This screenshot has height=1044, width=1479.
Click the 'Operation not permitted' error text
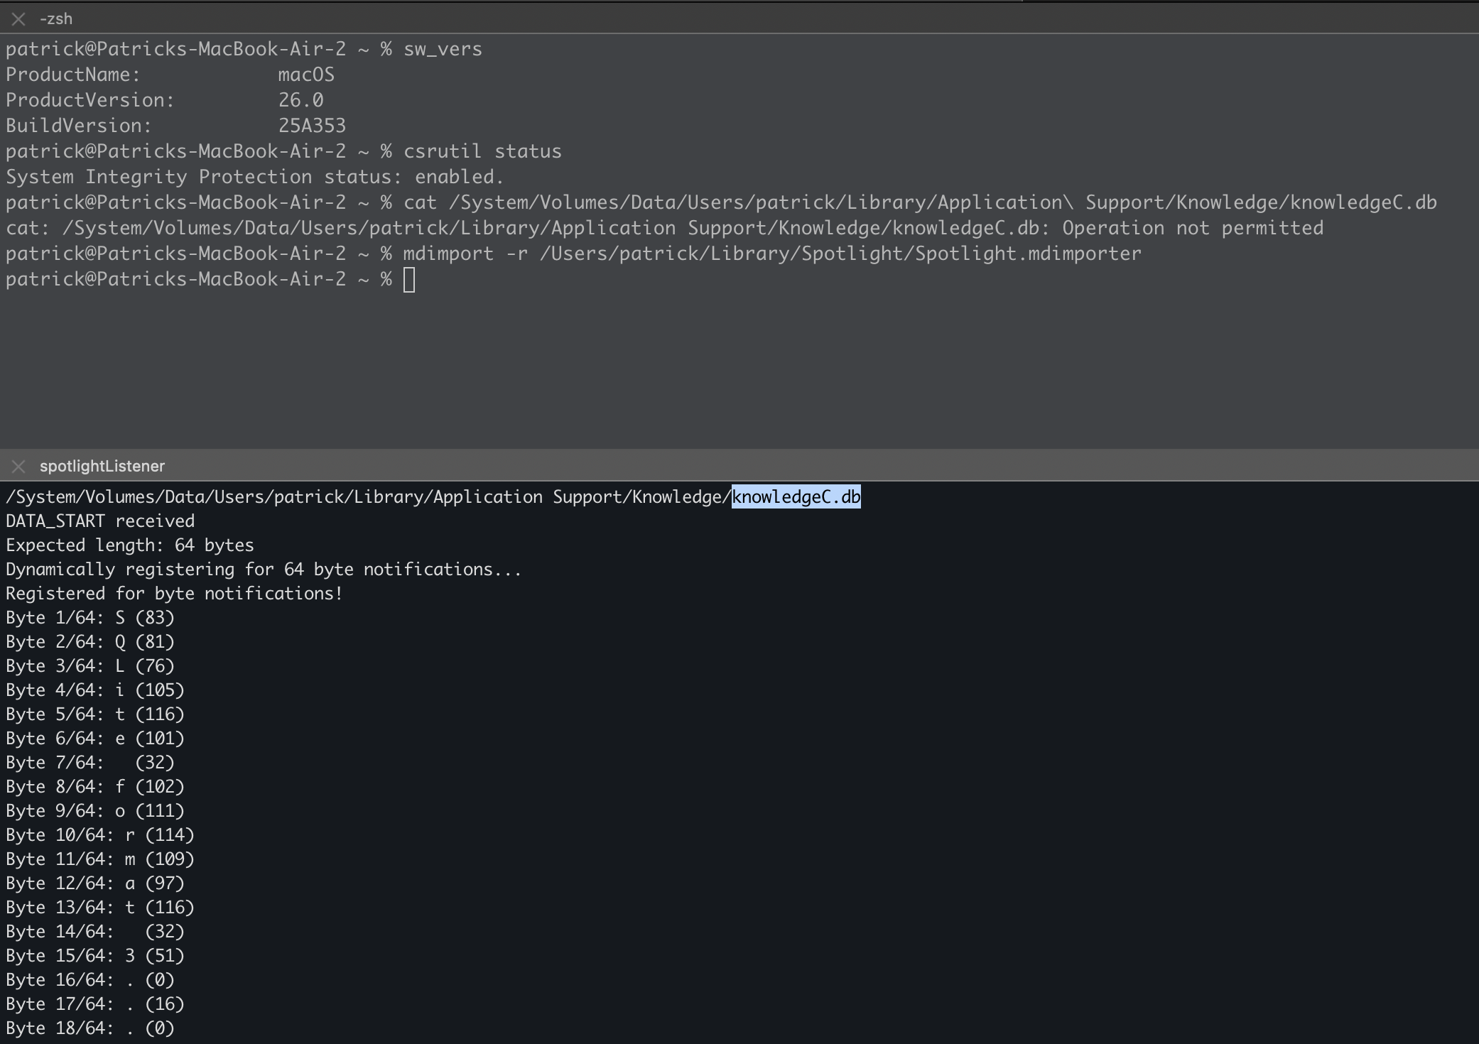pos(1192,229)
